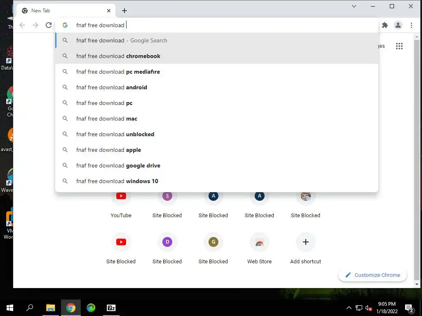Image resolution: width=422 pixels, height=316 pixels.
Task: Open the profile avatar menu
Action: pyautogui.click(x=398, y=25)
